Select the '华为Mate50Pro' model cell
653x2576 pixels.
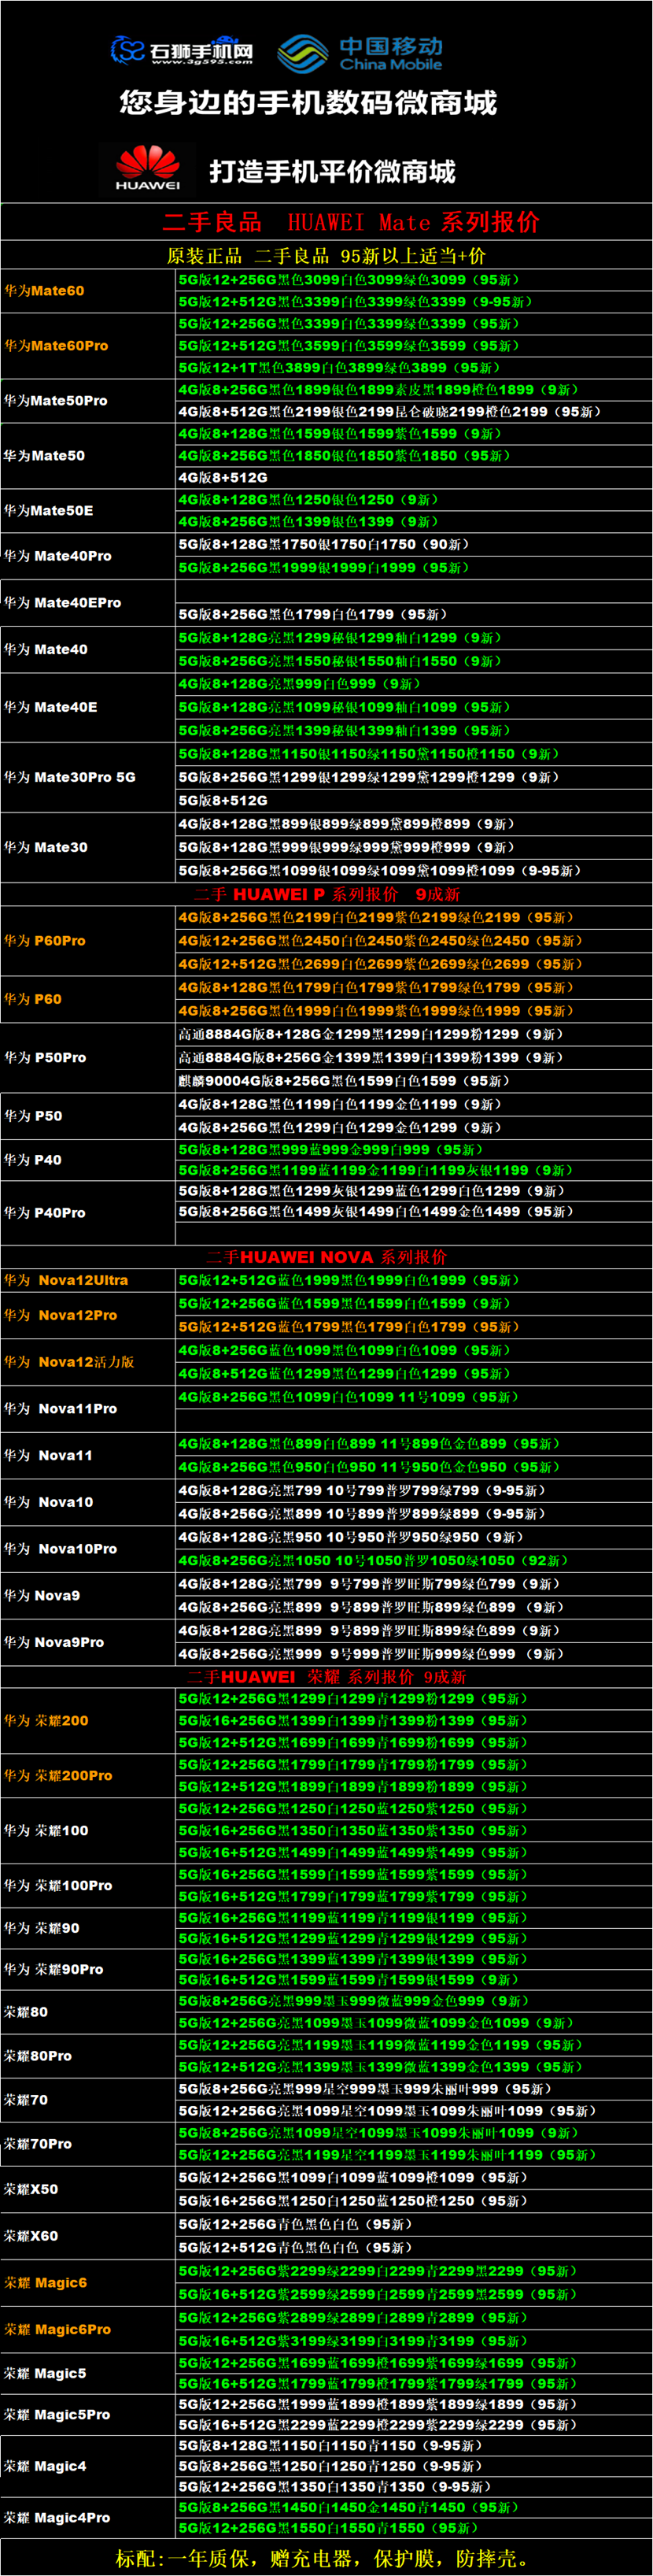(88, 401)
